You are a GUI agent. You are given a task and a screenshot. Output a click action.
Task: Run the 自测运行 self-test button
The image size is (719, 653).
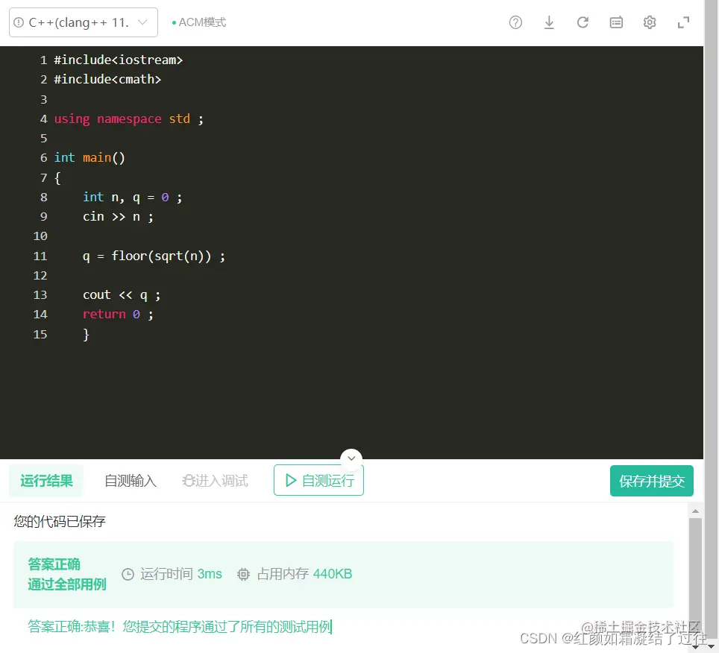(318, 480)
